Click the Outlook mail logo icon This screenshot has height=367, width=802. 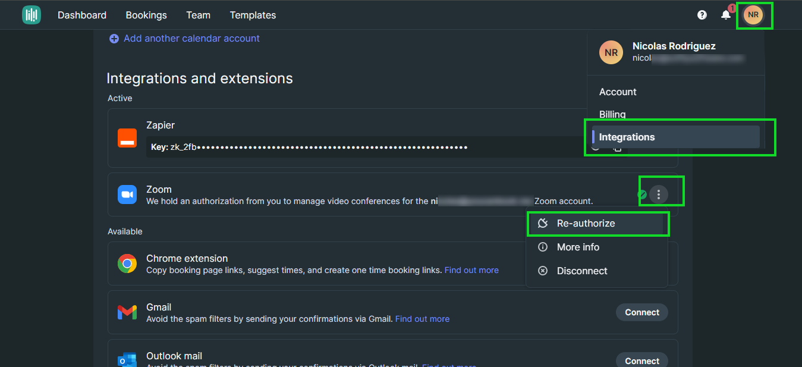tap(127, 360)
